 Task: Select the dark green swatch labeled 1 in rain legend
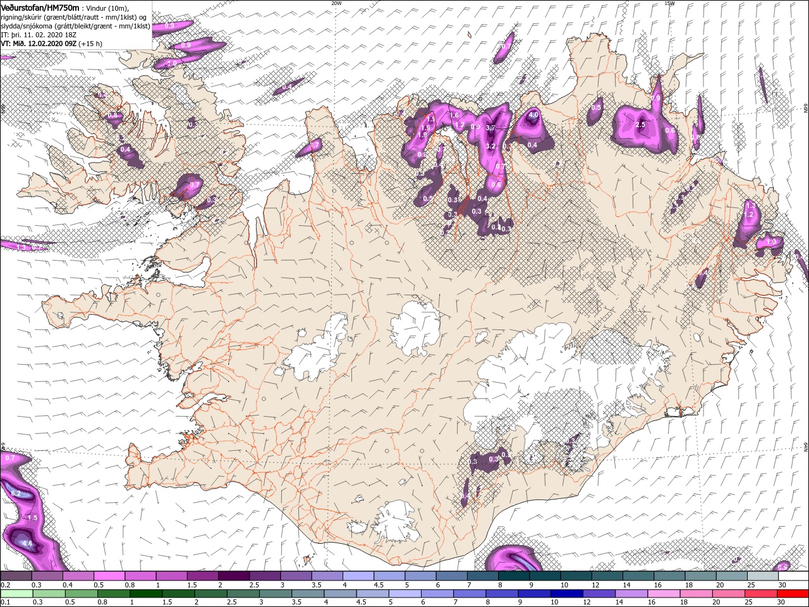(145, 594)
